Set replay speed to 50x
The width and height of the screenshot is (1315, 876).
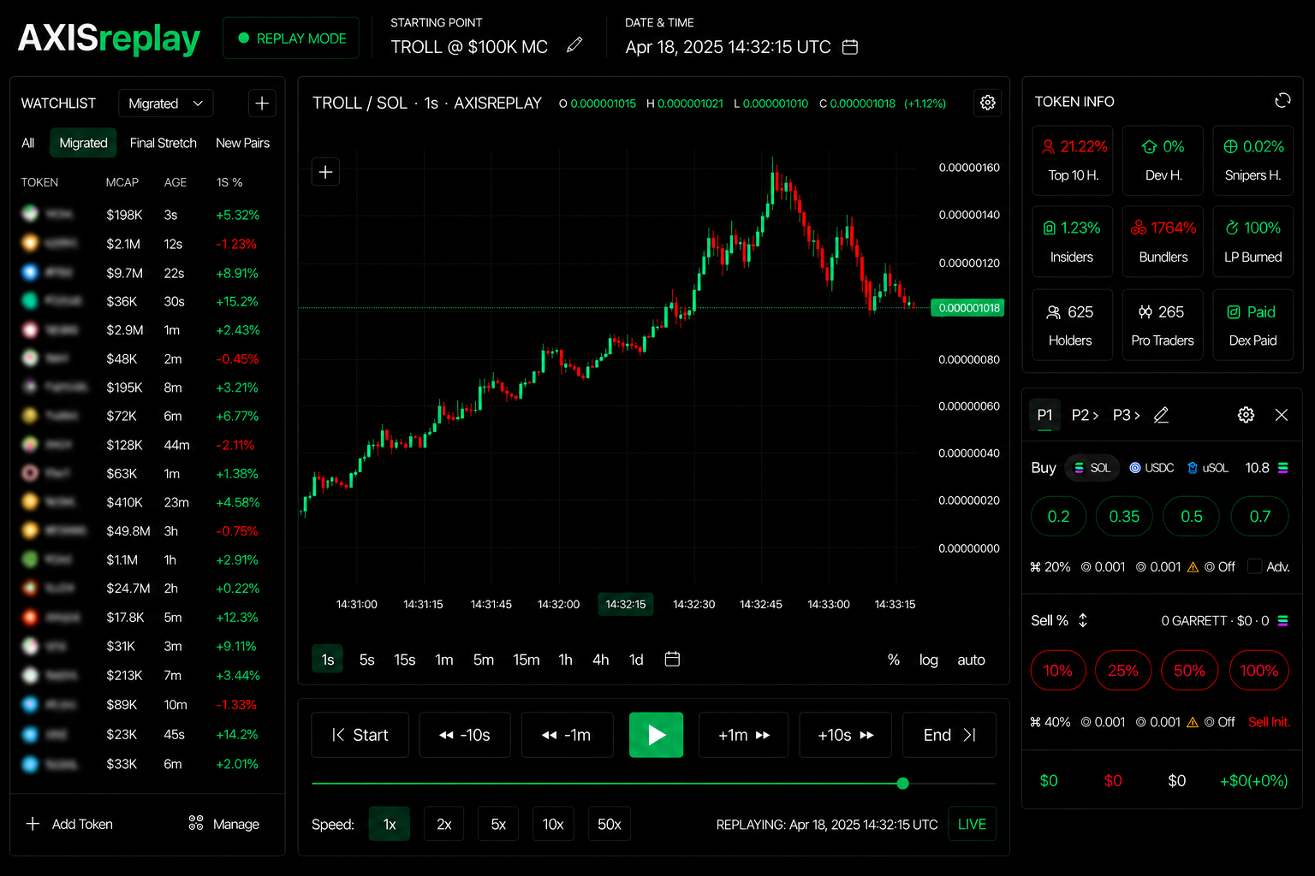(x=609, y=824)
